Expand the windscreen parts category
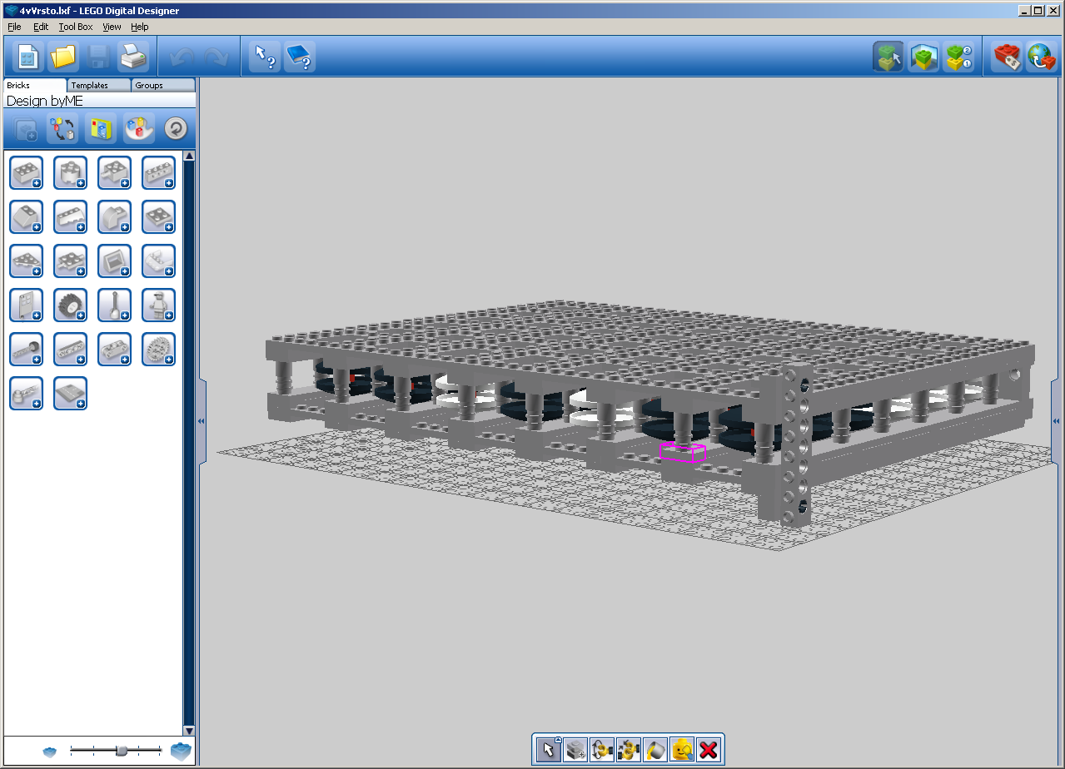Image resolution: width=1065 pixels, height=769 pixels. pos(115,261)
